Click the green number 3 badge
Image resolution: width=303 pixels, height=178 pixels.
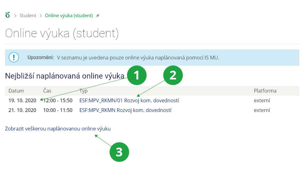click(119, 152)
